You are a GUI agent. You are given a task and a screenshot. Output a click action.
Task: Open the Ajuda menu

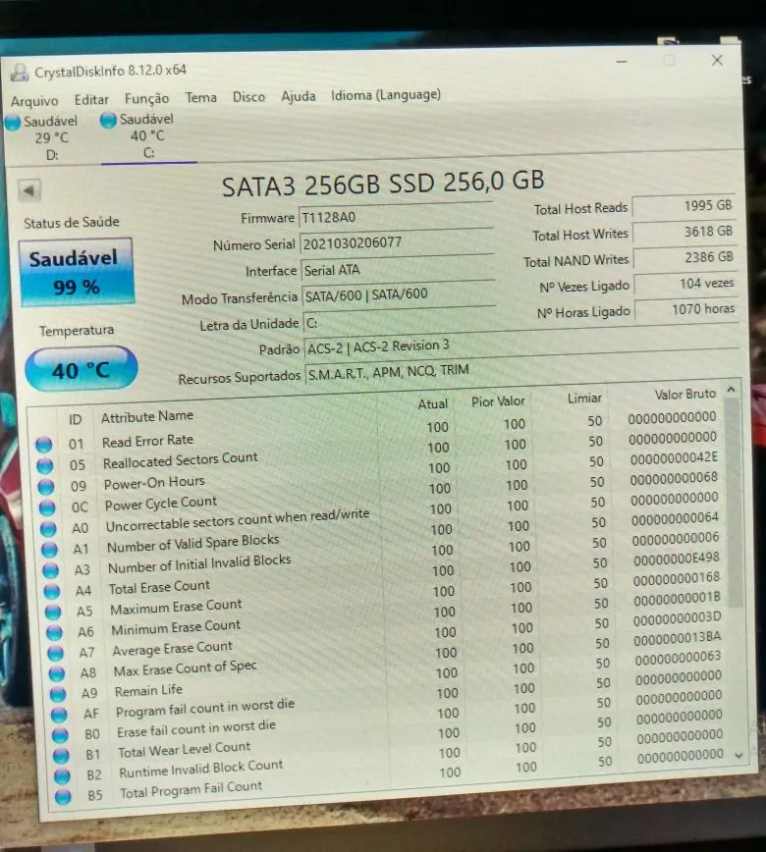pos(298,96)
